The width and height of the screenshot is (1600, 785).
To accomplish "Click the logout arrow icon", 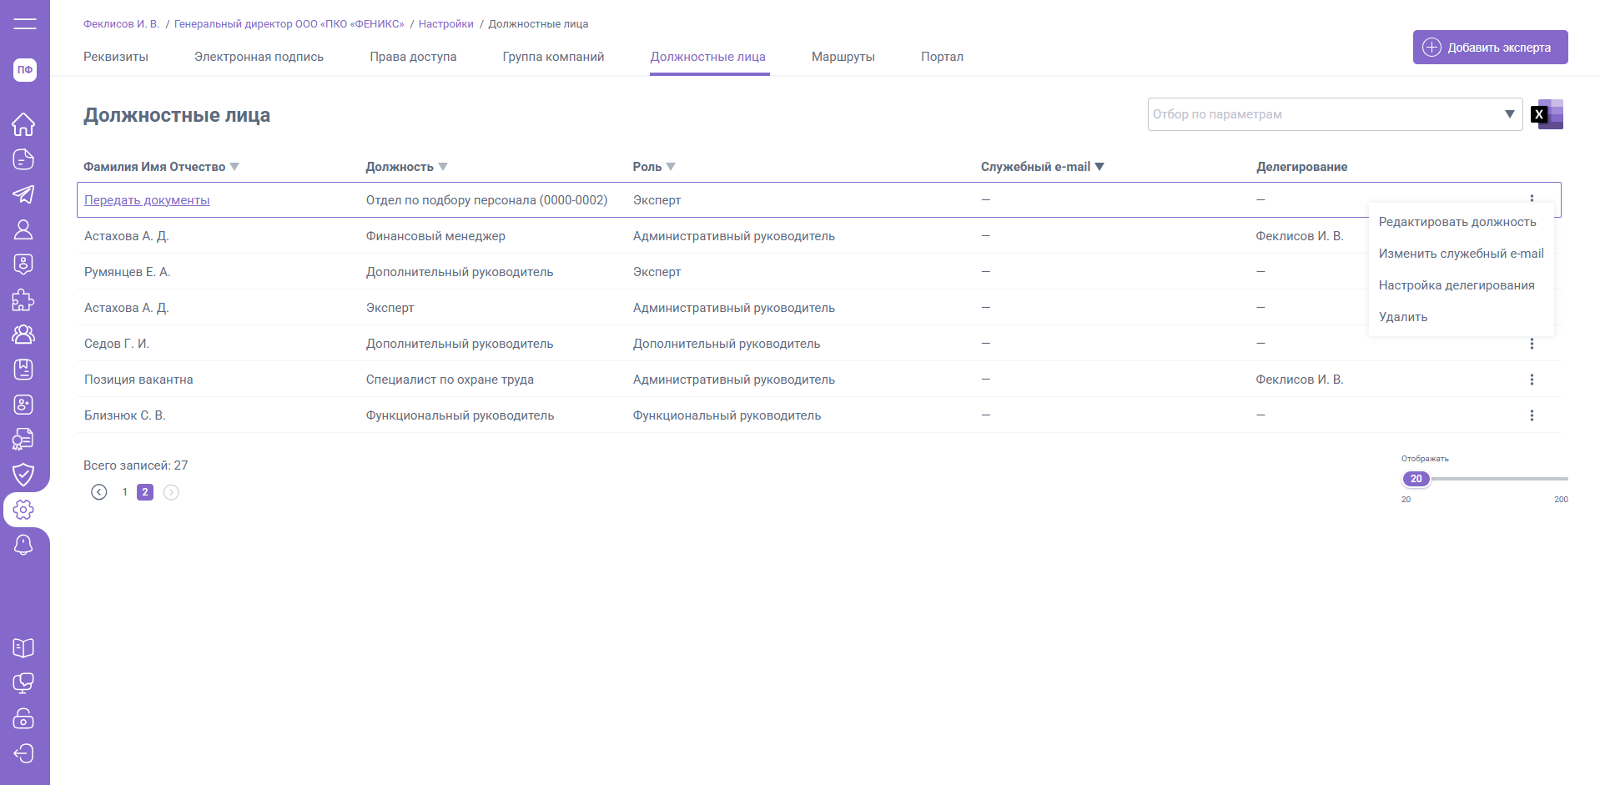I will [x=23, y=753].
